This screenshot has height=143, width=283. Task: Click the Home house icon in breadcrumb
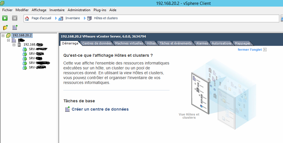click(x=27, y=18)
